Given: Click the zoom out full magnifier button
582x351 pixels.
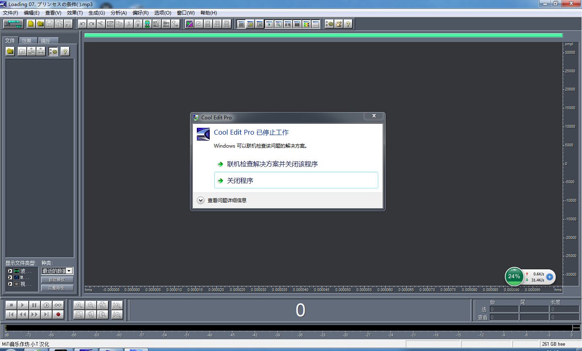Looking at the screenshot, I should (103, 305).
